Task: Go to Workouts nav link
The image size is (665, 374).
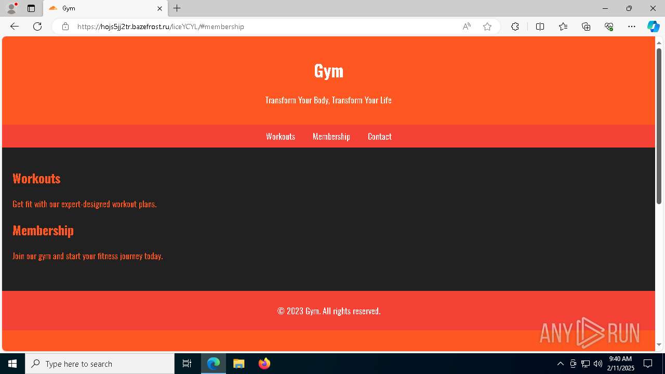Action: (x=281, y=137)
